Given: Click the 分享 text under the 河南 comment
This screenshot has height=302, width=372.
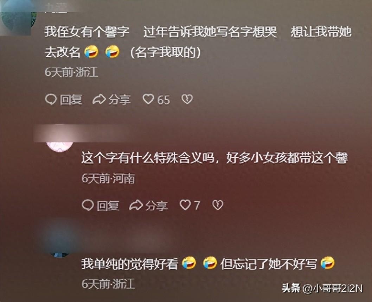Looking at the screenshot, I should coord(156,205).
